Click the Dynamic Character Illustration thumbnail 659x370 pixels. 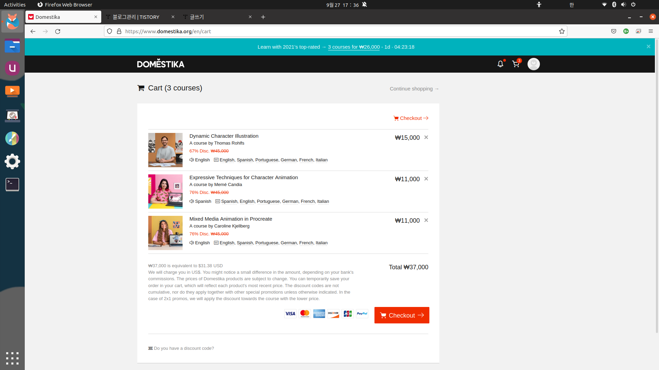pyautogui.click(x=165, y=150)
